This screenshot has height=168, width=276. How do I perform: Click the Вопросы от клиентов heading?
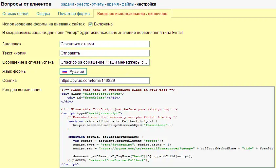(x=26, y=4)
